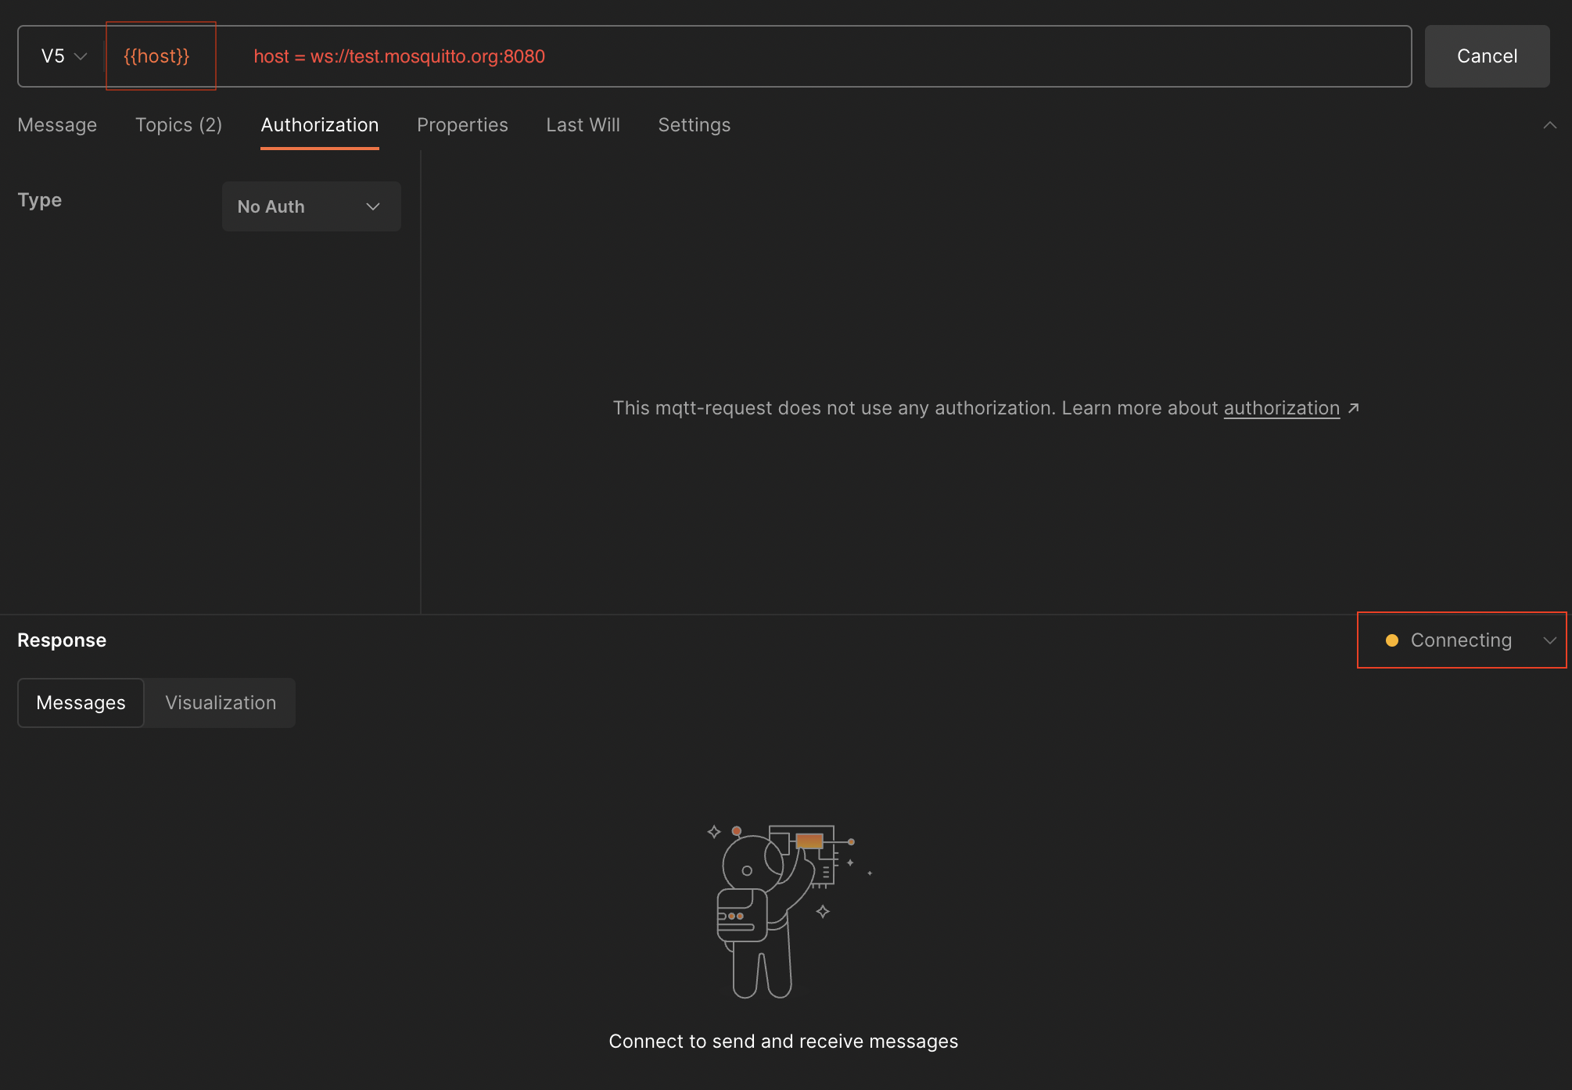The width and height of the screenshot is (1572, 1090).
Task: Click the Response section label
Action: 63,640
